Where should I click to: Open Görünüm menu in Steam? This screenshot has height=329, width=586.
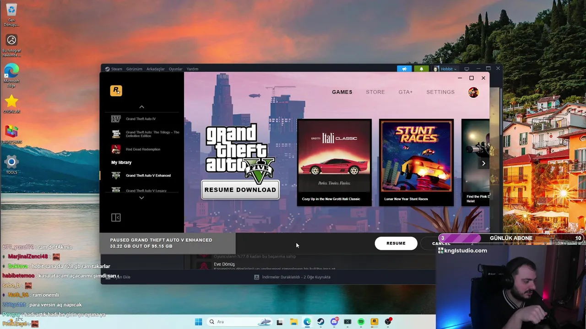134,69
